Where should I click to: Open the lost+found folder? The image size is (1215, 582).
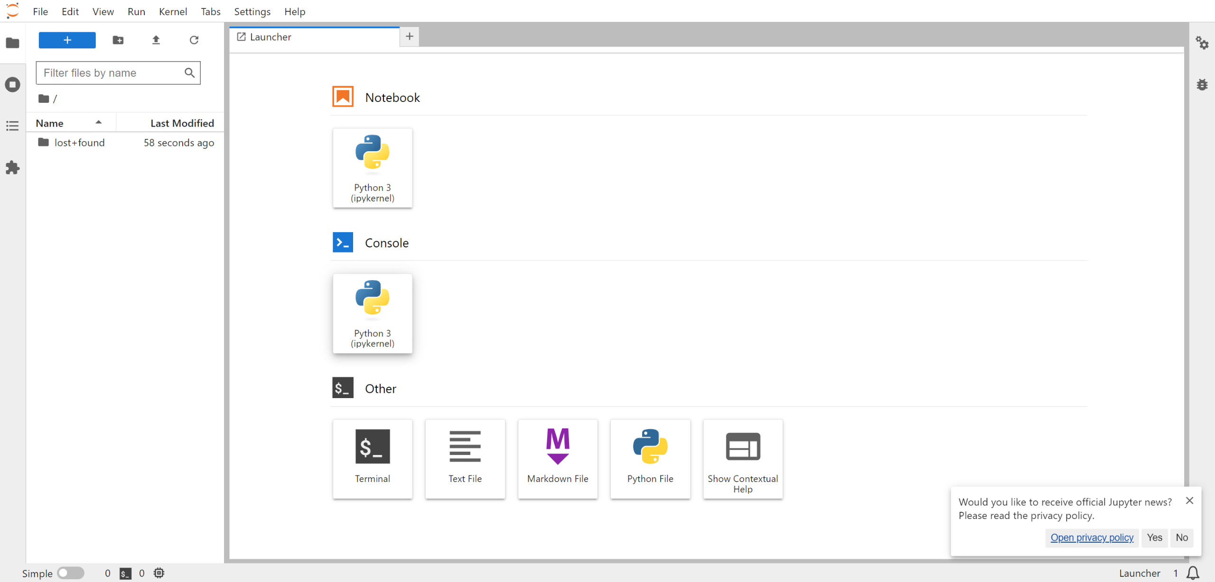click(79, 143)
